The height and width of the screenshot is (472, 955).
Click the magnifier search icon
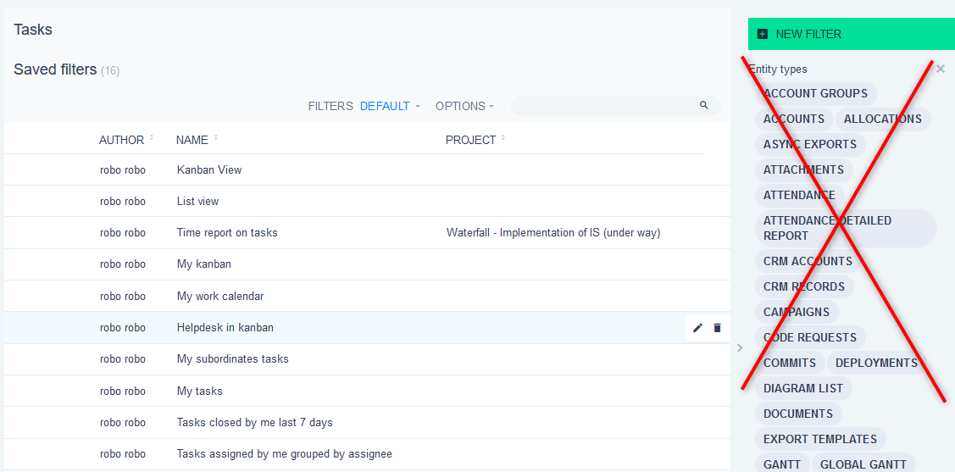[x=703, y=106]
